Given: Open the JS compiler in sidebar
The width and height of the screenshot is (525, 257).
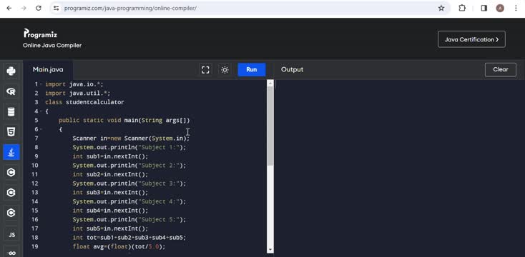Looking at the screenshot, I should pos(11,235).
